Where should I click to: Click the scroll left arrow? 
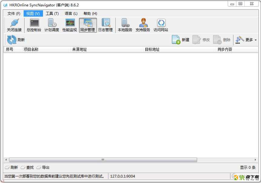click(6, 160)
